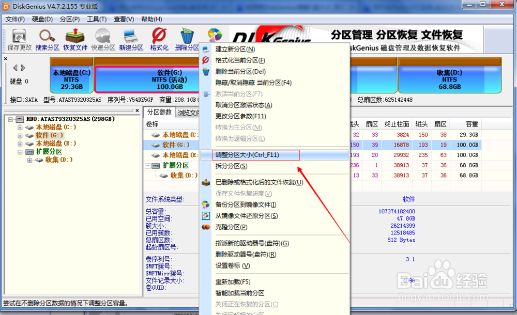Close the left tree panel with x

pos(138,111)
